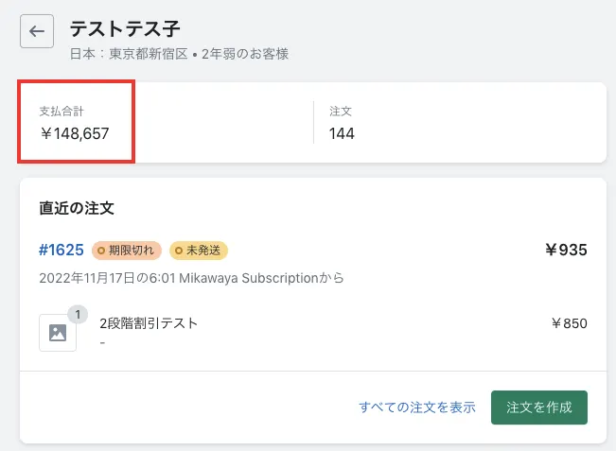Click the item price ¥850

coord(569,323)
